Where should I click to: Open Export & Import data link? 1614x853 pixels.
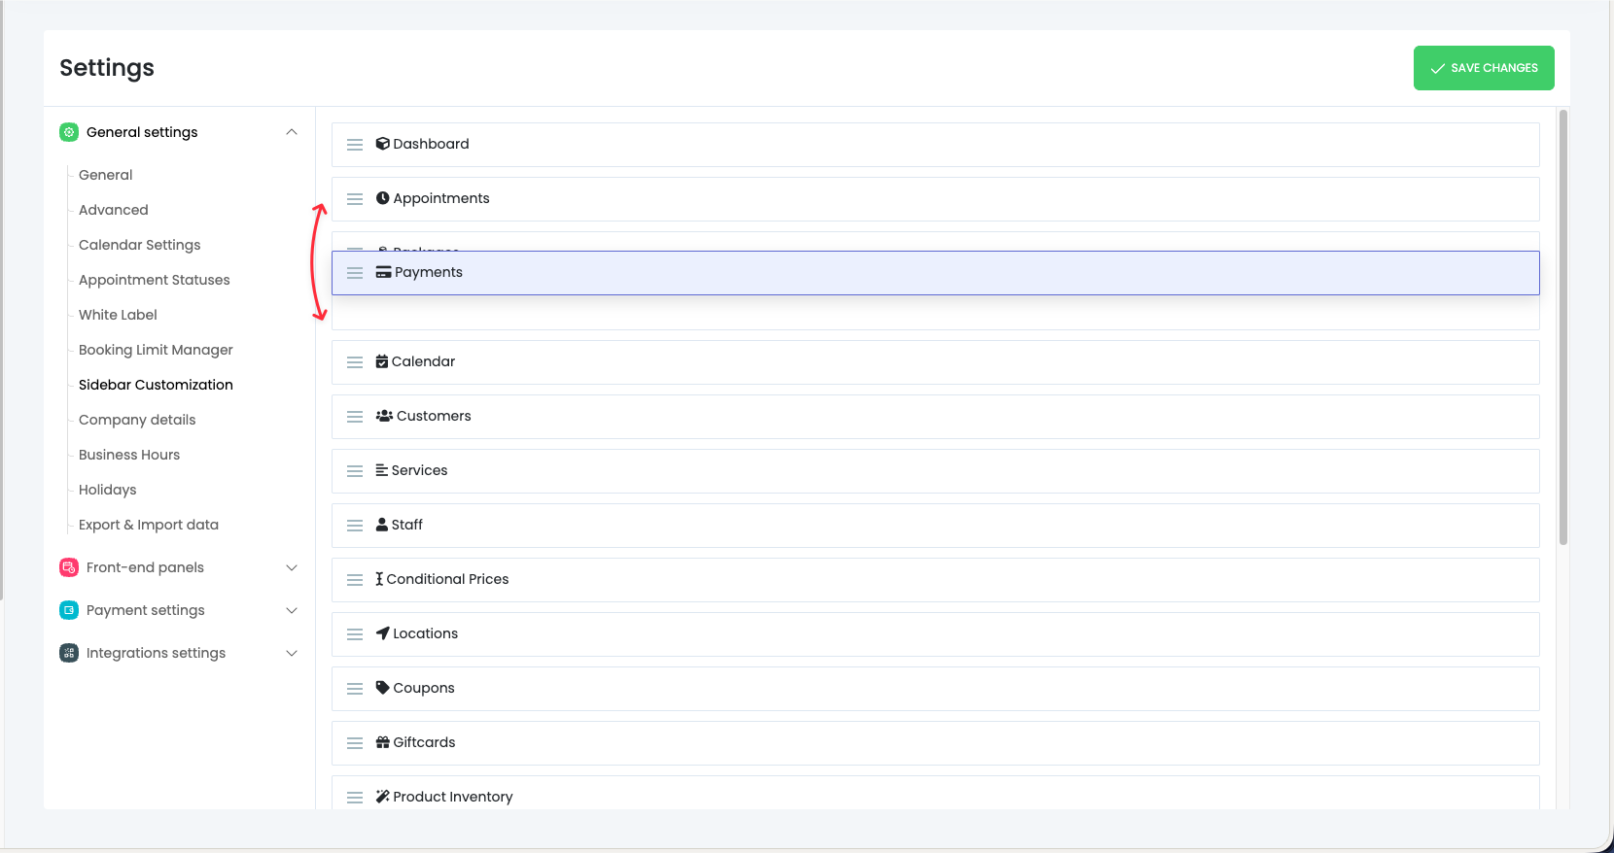[149, 525]
